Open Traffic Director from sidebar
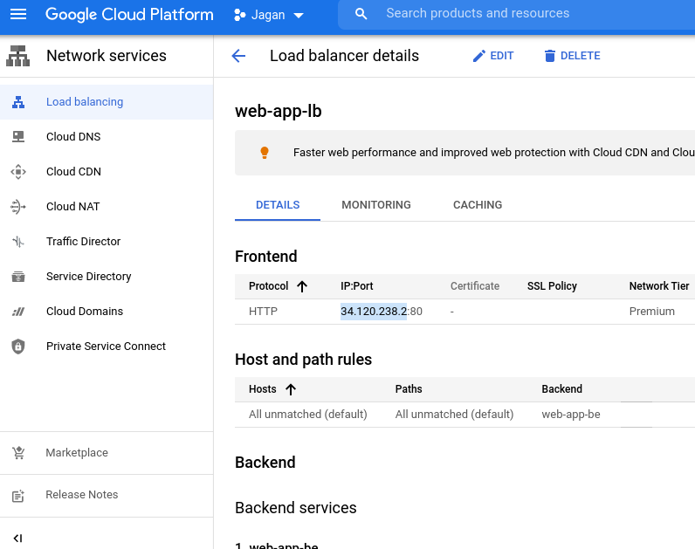Screen dimensions: 695x549 coord(107,242)
